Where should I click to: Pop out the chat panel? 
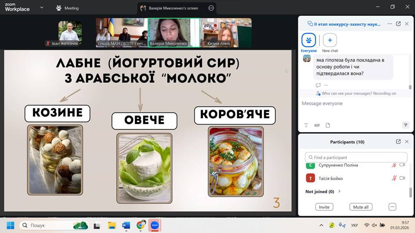[x=398, y=24]
